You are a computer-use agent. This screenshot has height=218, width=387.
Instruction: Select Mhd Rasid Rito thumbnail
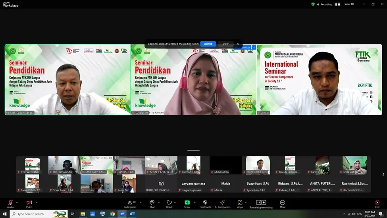click(96, 165)
